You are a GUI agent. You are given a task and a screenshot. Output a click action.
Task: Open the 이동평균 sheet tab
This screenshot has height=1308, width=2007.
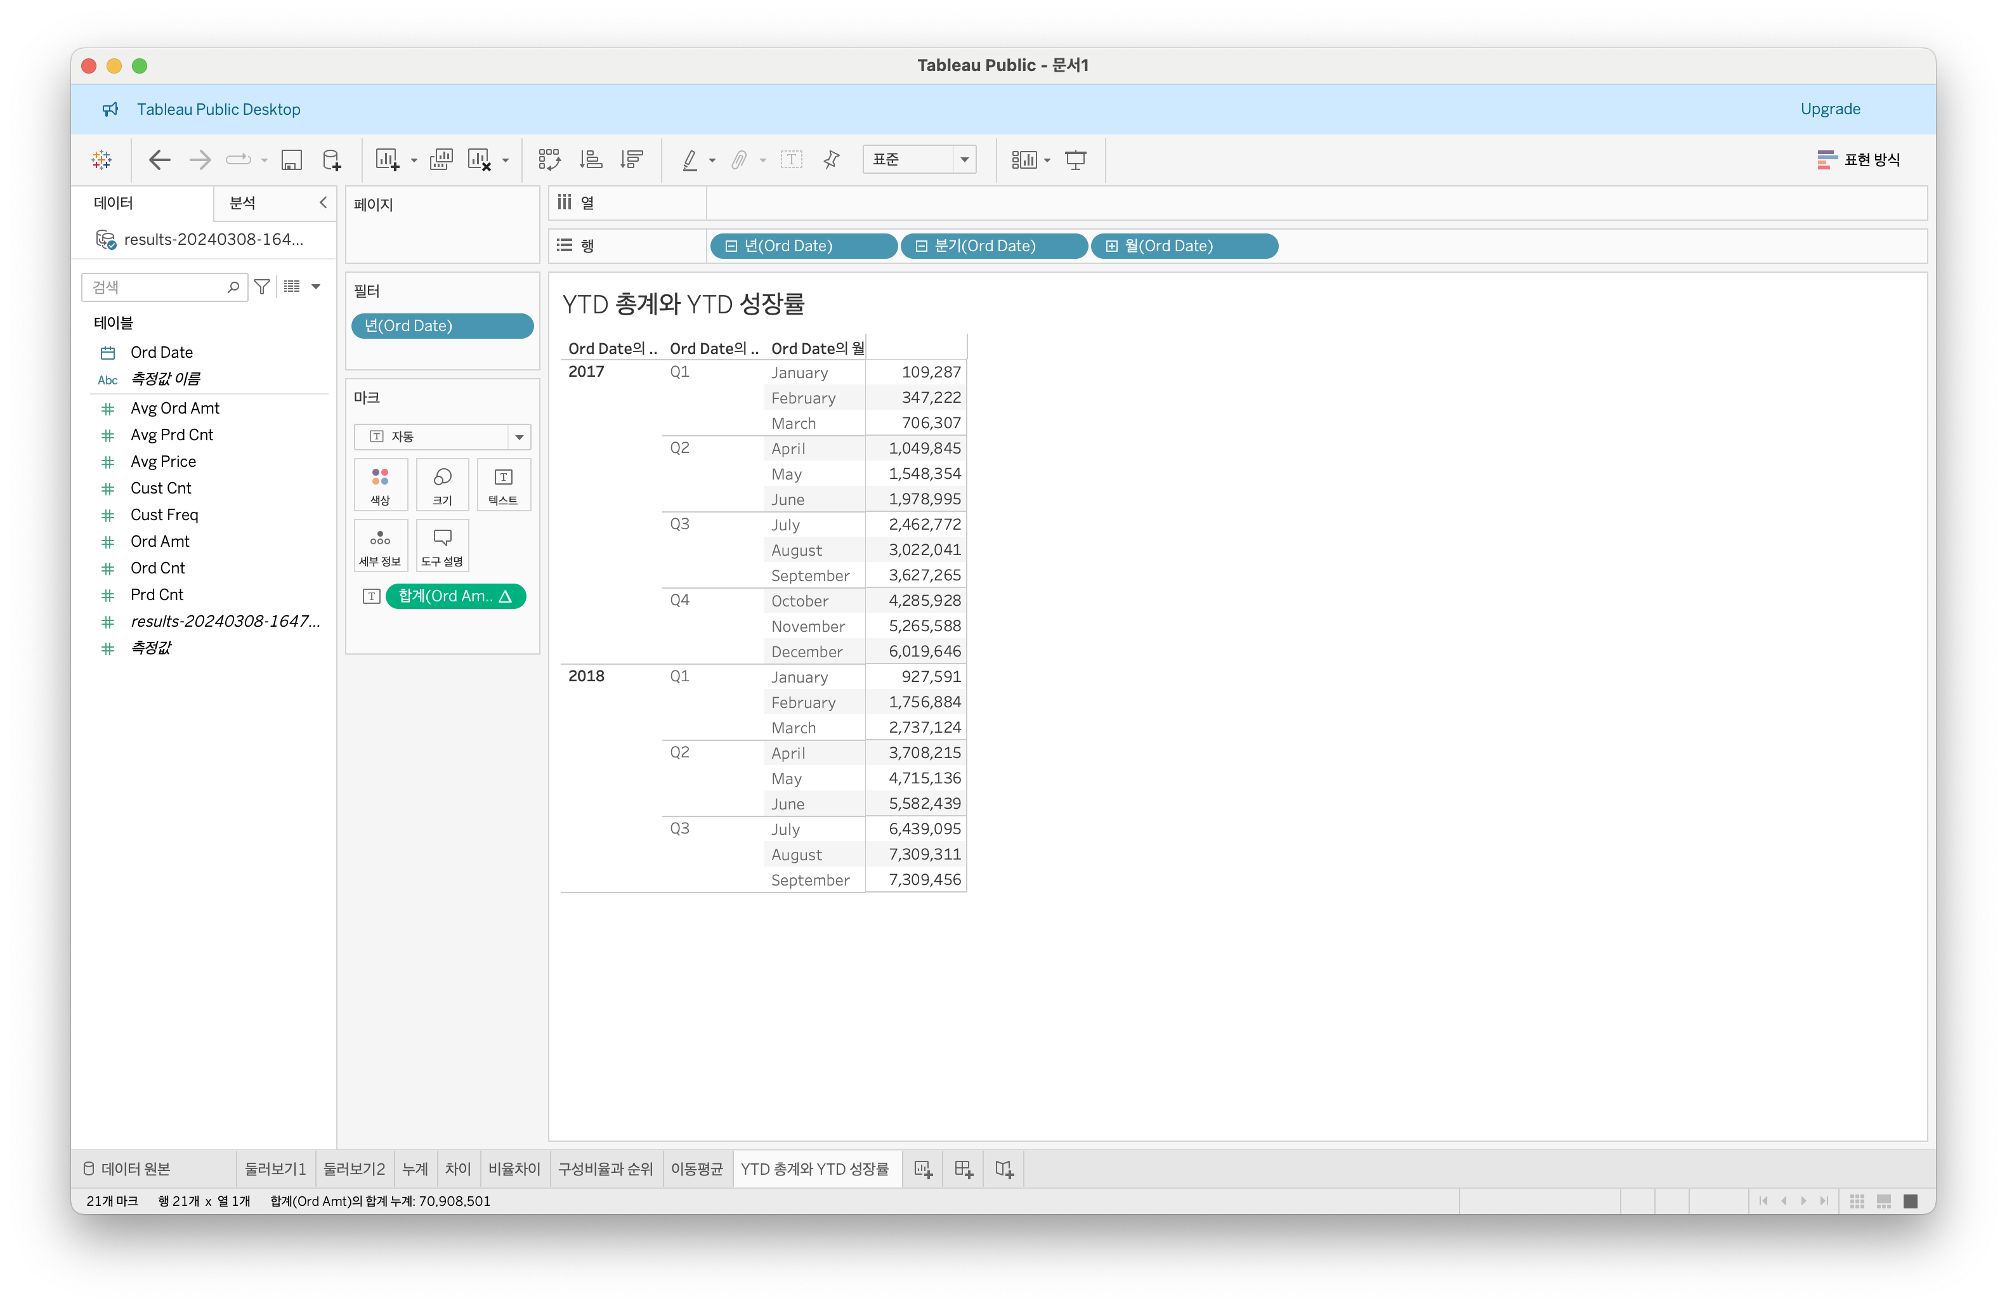pos(696,1169)
